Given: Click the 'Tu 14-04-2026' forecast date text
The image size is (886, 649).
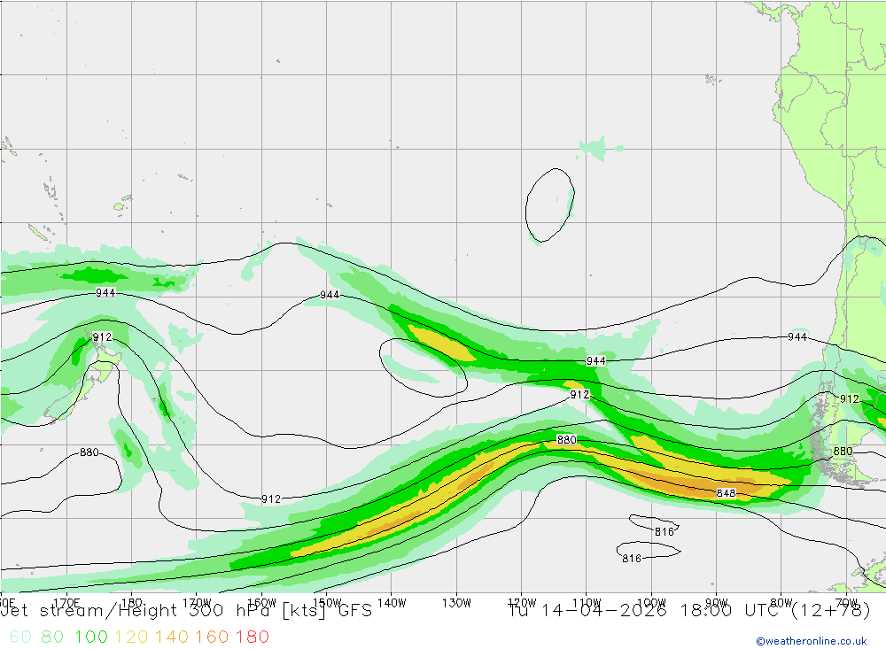Looking at the screenshot, I should click(x=587, y=611).
